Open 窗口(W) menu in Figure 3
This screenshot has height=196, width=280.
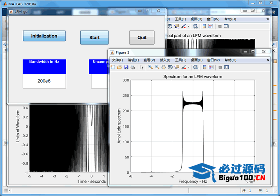213,60
